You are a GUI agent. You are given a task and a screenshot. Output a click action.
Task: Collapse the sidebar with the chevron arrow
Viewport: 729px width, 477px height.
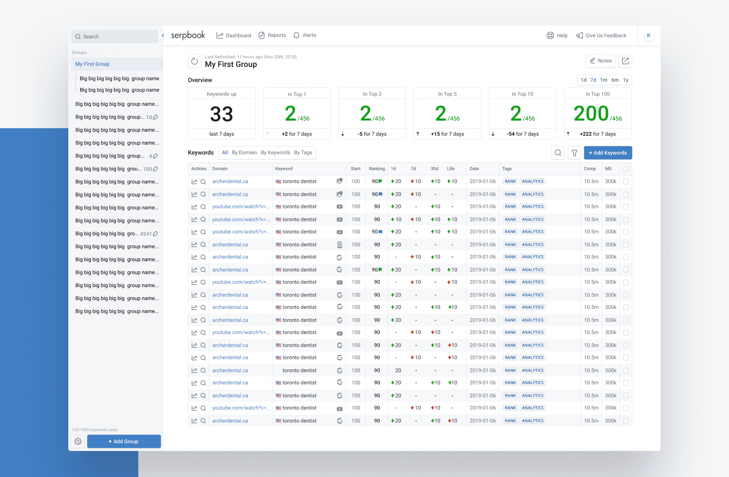pyautogui.click(x=163, y=35)
